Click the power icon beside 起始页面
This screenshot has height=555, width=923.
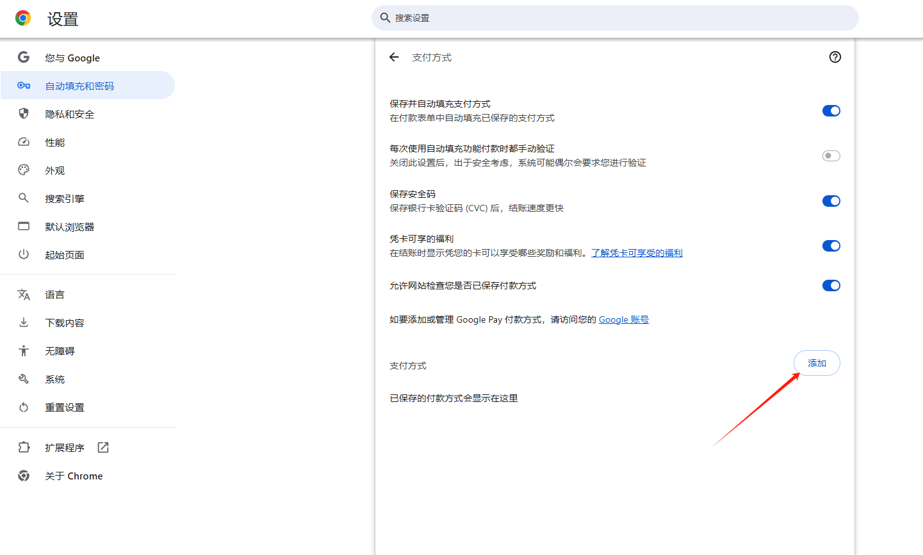click(x=24, y=254)
